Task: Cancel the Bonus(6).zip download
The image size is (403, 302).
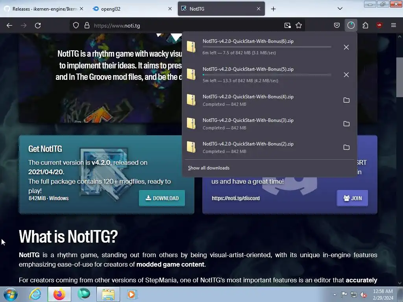Action: click(x=346, y=47)
